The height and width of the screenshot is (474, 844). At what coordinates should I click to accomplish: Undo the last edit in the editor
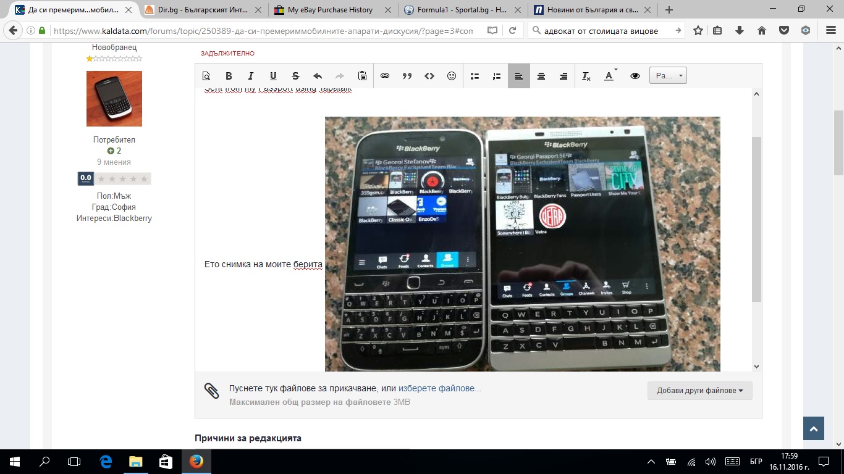pyautogui.click(x=318, y=76)
